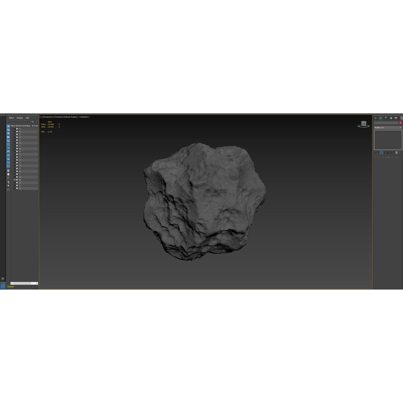Click Configure Modifier Sets icon
The image size is (403, 403).
[397, 153]
